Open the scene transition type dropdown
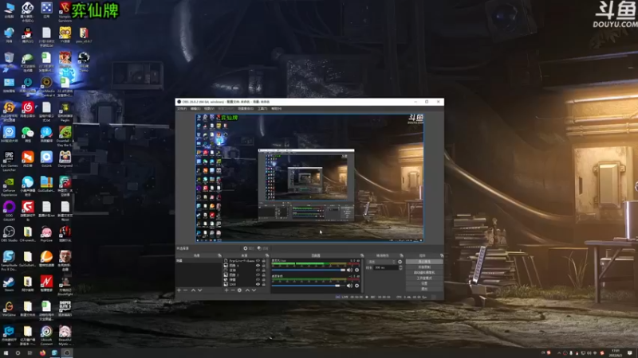 381,262
